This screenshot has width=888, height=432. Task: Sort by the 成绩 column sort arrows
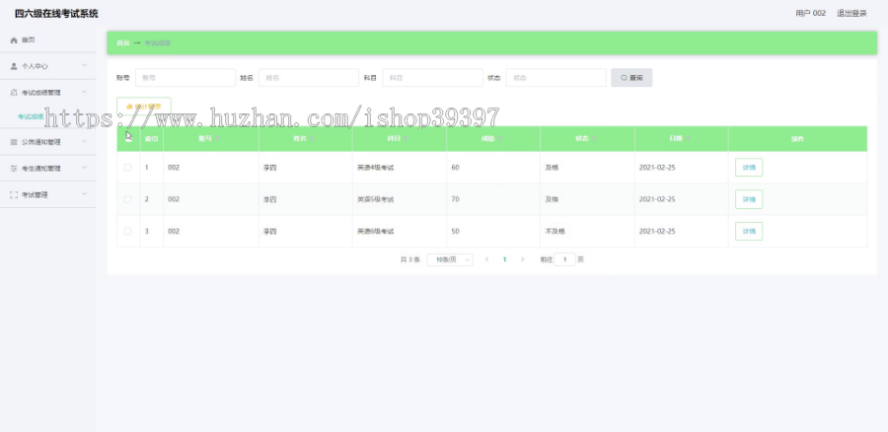point(500,139)
